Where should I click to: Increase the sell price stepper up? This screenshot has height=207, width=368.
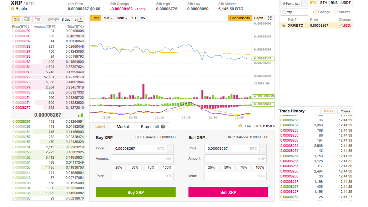pyautogui.click(x=263, y=147)
